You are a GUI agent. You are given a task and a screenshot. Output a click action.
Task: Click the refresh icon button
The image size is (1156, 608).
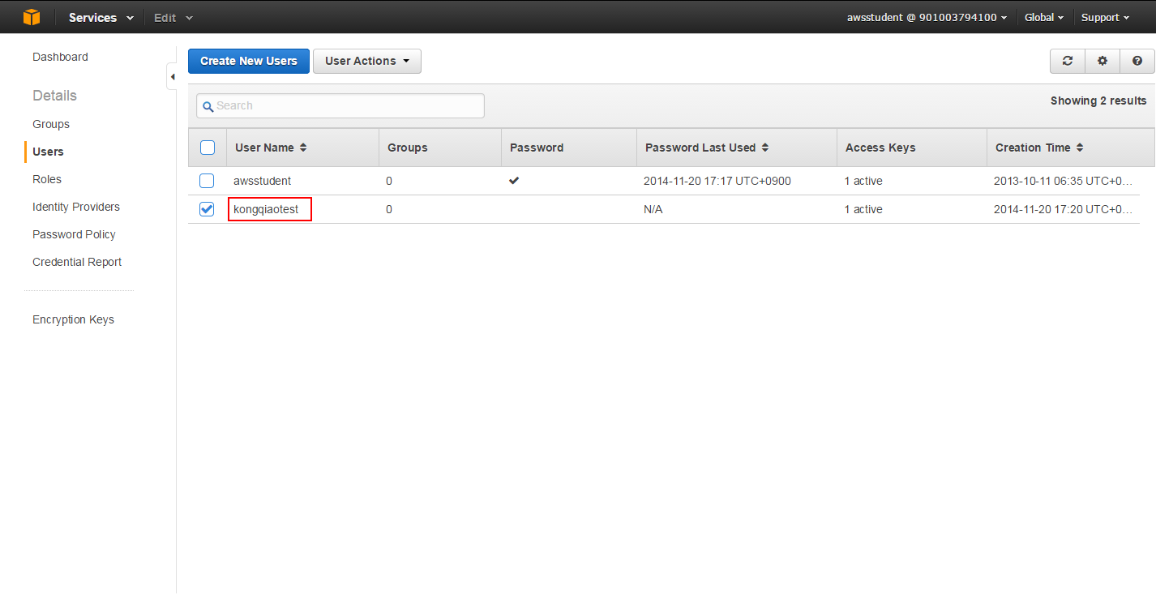point(1067,61)
